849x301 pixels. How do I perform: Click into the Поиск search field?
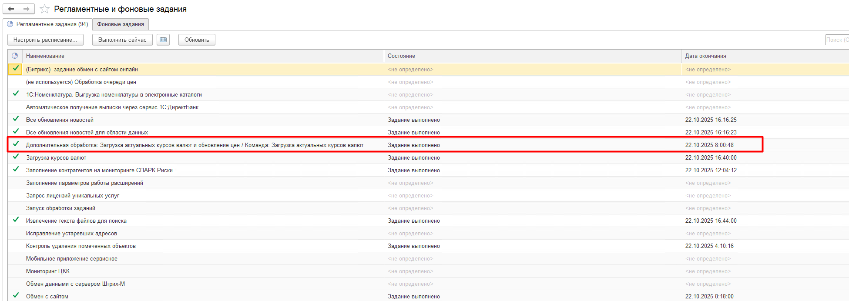[x=837, y=40]
